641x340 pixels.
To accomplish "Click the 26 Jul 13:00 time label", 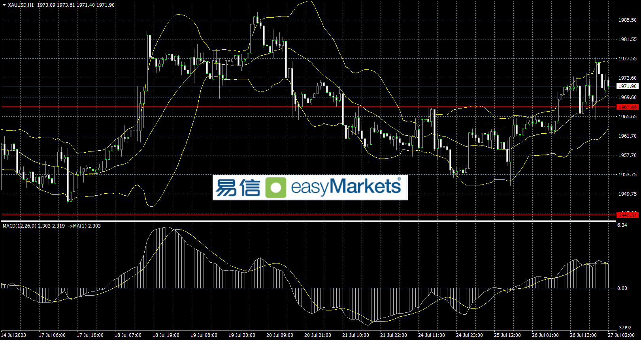I will pos(583,335).
